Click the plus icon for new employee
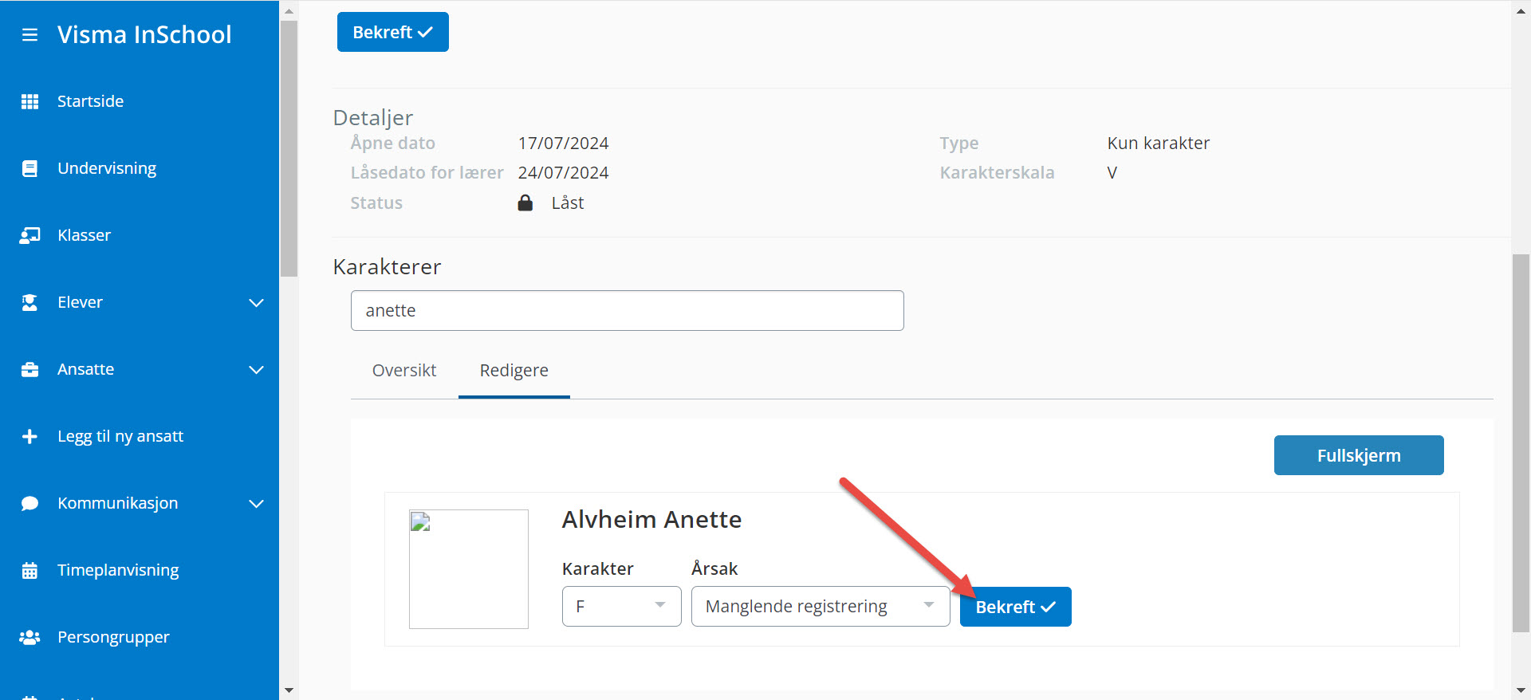Viewport: 1531px width, 700px height. (30, 436)
